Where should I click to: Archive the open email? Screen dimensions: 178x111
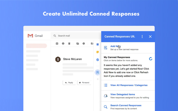coord(57,44)
